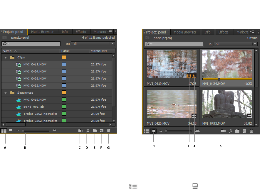This screenshot has height=189, width=262.
Task: Select pond_001_ab sequence
Action: [57, 107]
